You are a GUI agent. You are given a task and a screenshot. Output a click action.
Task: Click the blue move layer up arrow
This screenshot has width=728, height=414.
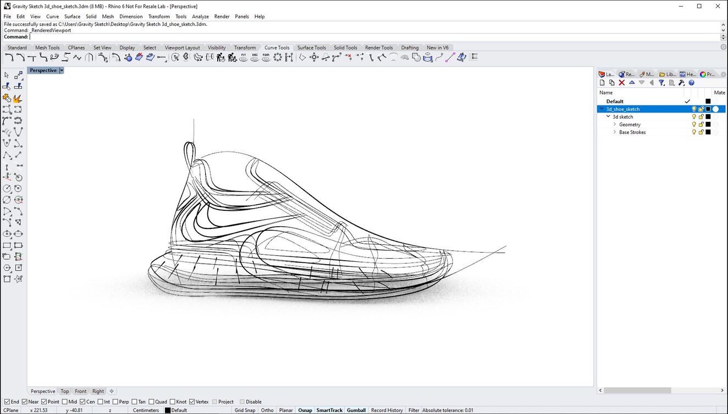(x=632, y=83)
